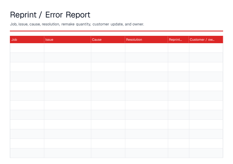
Task: Click the subtitle starting with 'Job, issue, cause'
Action: click(77, 24)
